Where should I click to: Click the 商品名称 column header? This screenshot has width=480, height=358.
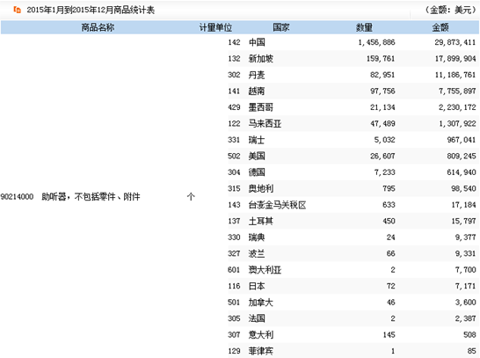(98, 27)
